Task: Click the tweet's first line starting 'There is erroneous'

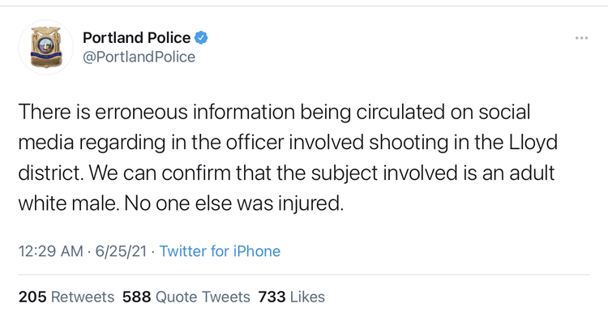Action: (x=274, y=112)
